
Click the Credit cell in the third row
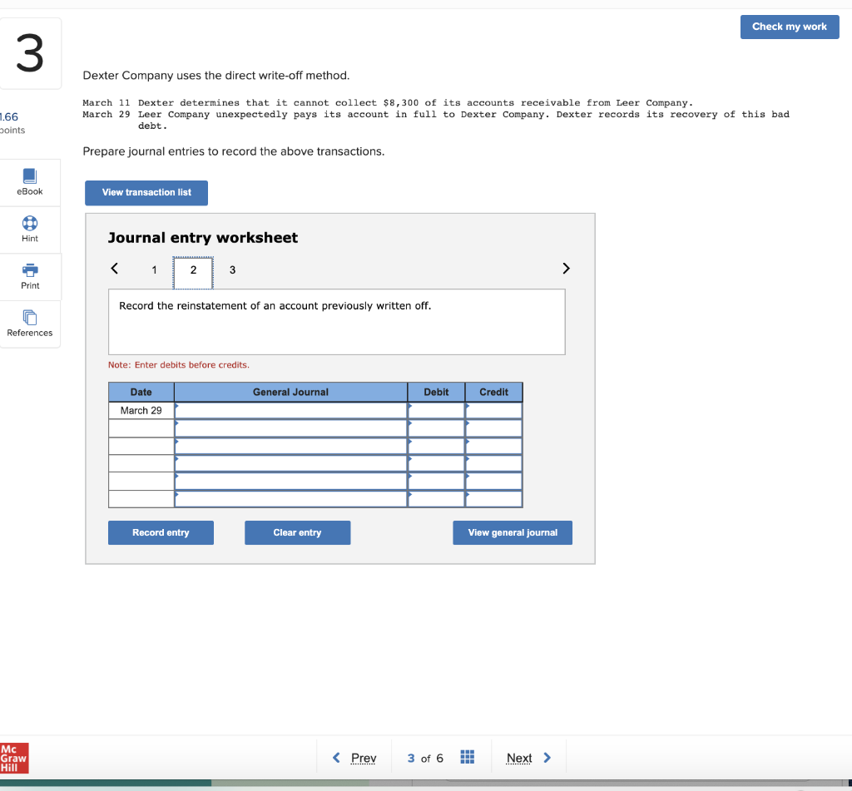point(494,446)
